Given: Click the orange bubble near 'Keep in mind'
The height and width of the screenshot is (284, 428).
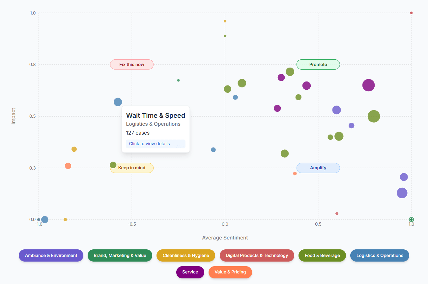Looking at the screenshot, I should [x=68, y=166].
